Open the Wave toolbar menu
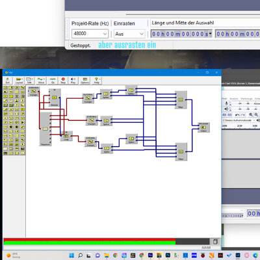Viewport: 260px width, 260px height. tap(41, 81)
